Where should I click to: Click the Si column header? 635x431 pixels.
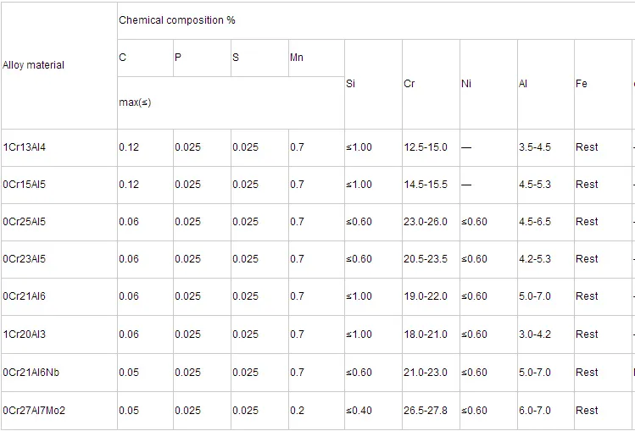click(x=351, y=84)
